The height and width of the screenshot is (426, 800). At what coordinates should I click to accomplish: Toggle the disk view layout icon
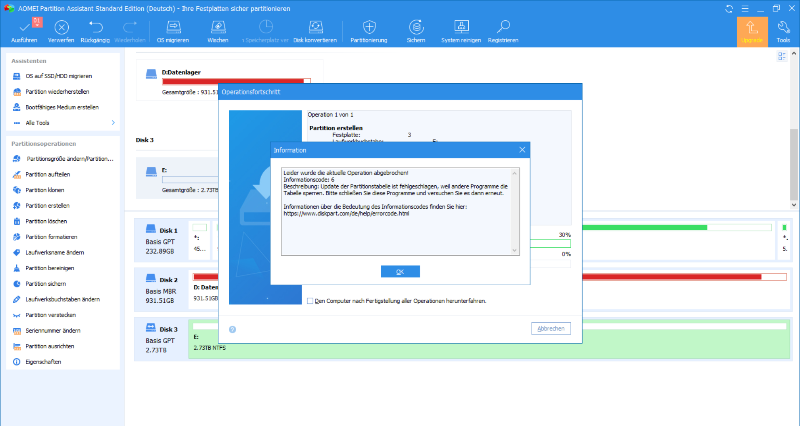[x=782, y=57]
